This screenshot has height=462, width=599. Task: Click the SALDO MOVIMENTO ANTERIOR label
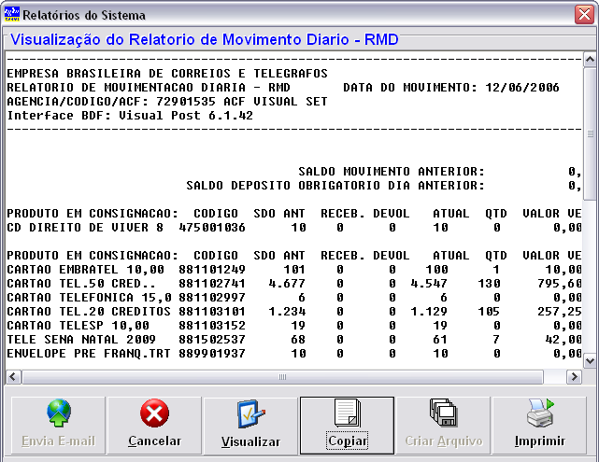pyautogui.click(x=392, y=172)
